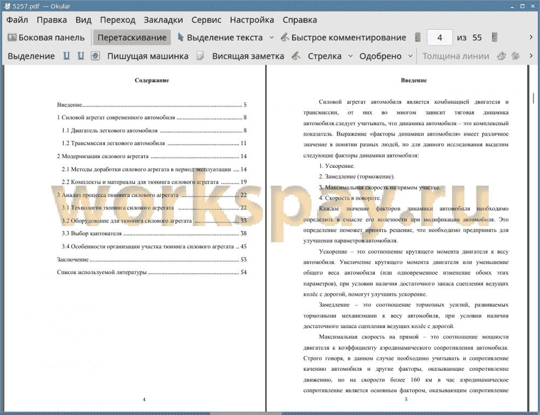Open the Справка menu
The image size is (540, 415).
(300, 20)
